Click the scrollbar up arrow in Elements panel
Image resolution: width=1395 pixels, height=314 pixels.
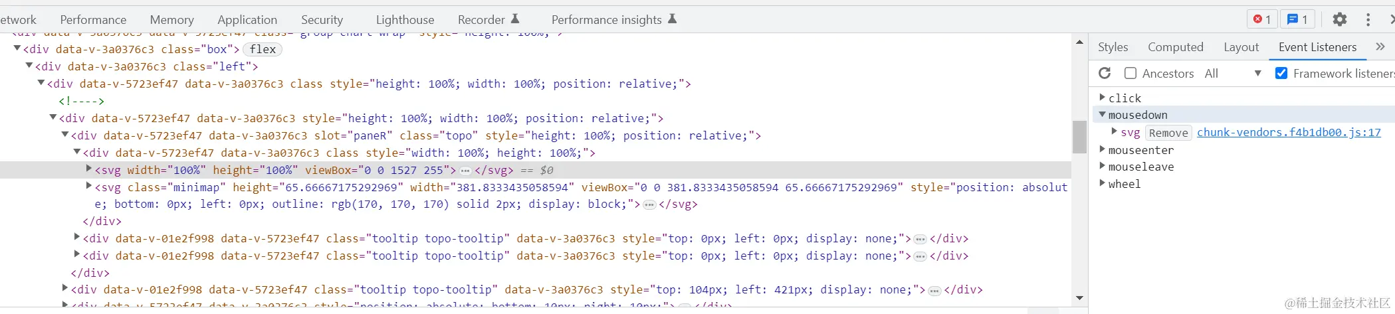point(1079,42)
